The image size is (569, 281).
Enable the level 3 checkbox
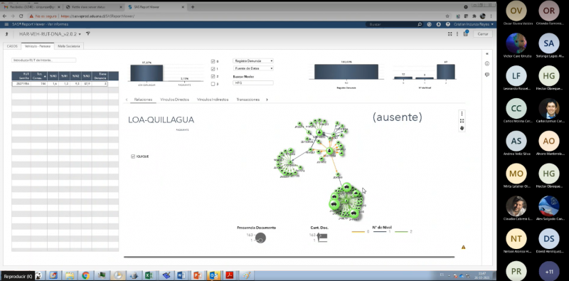pyautogui.click(x=213, y=84)
